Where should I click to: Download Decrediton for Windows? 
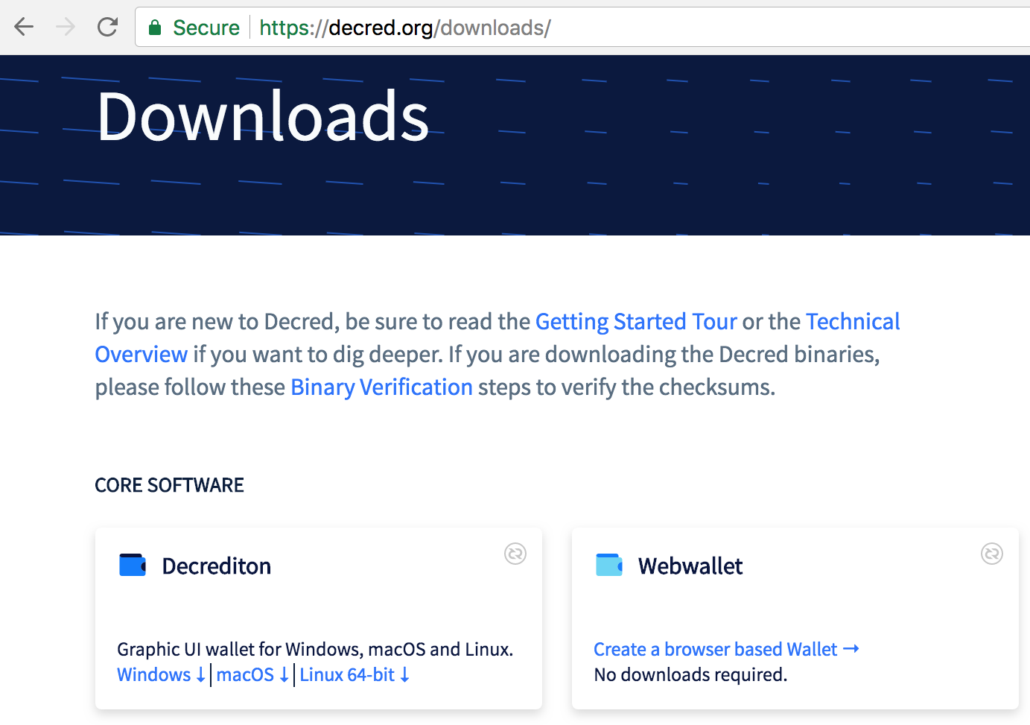click(162, 674)
